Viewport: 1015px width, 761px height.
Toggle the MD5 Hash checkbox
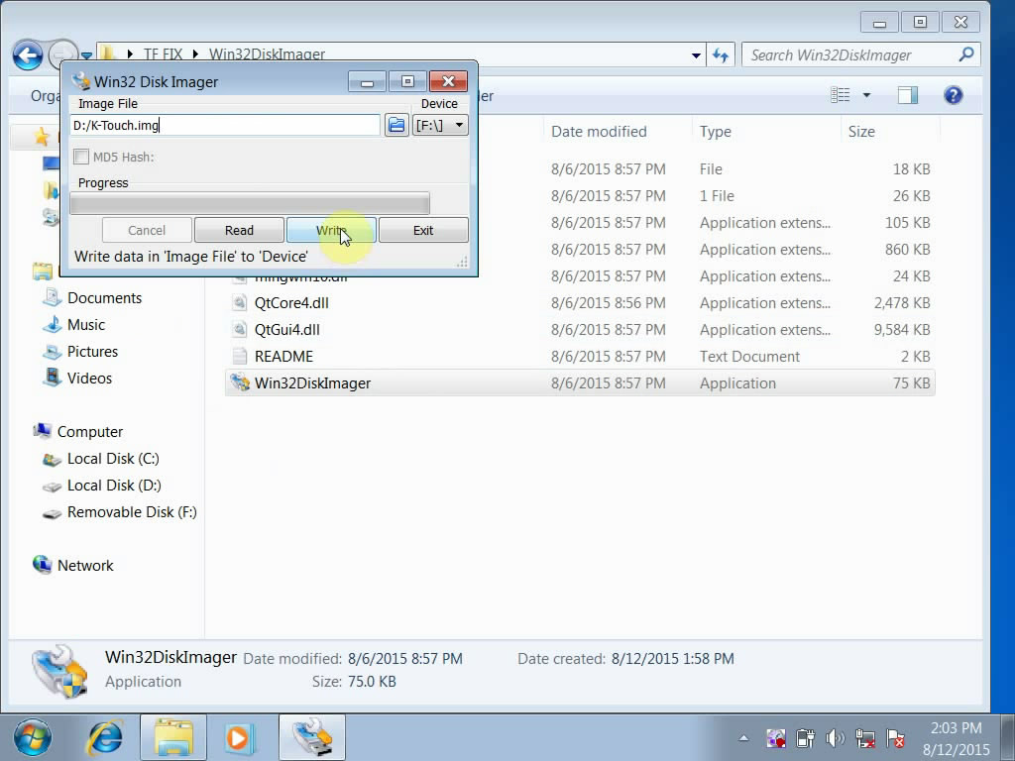81,157
